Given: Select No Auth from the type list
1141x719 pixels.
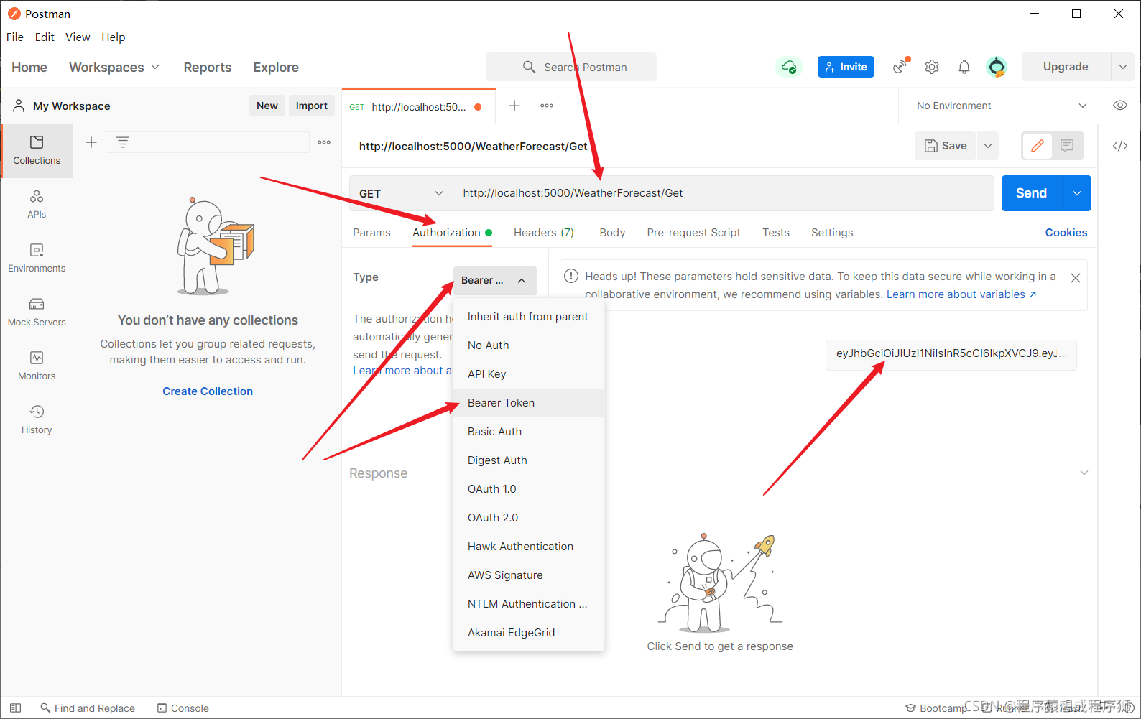Looking at the screenshot, I should click(x=529, y=345).
